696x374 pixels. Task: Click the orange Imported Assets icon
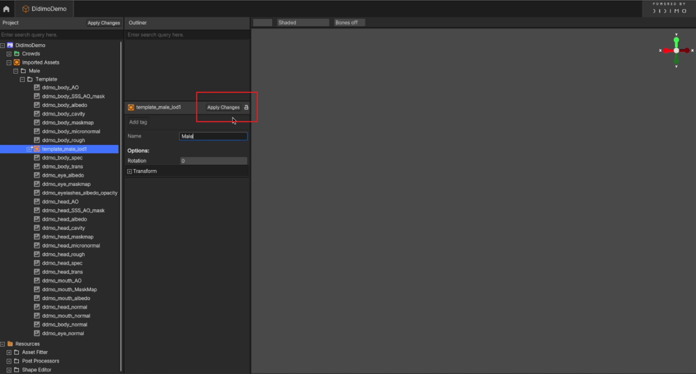coord(17,62)
